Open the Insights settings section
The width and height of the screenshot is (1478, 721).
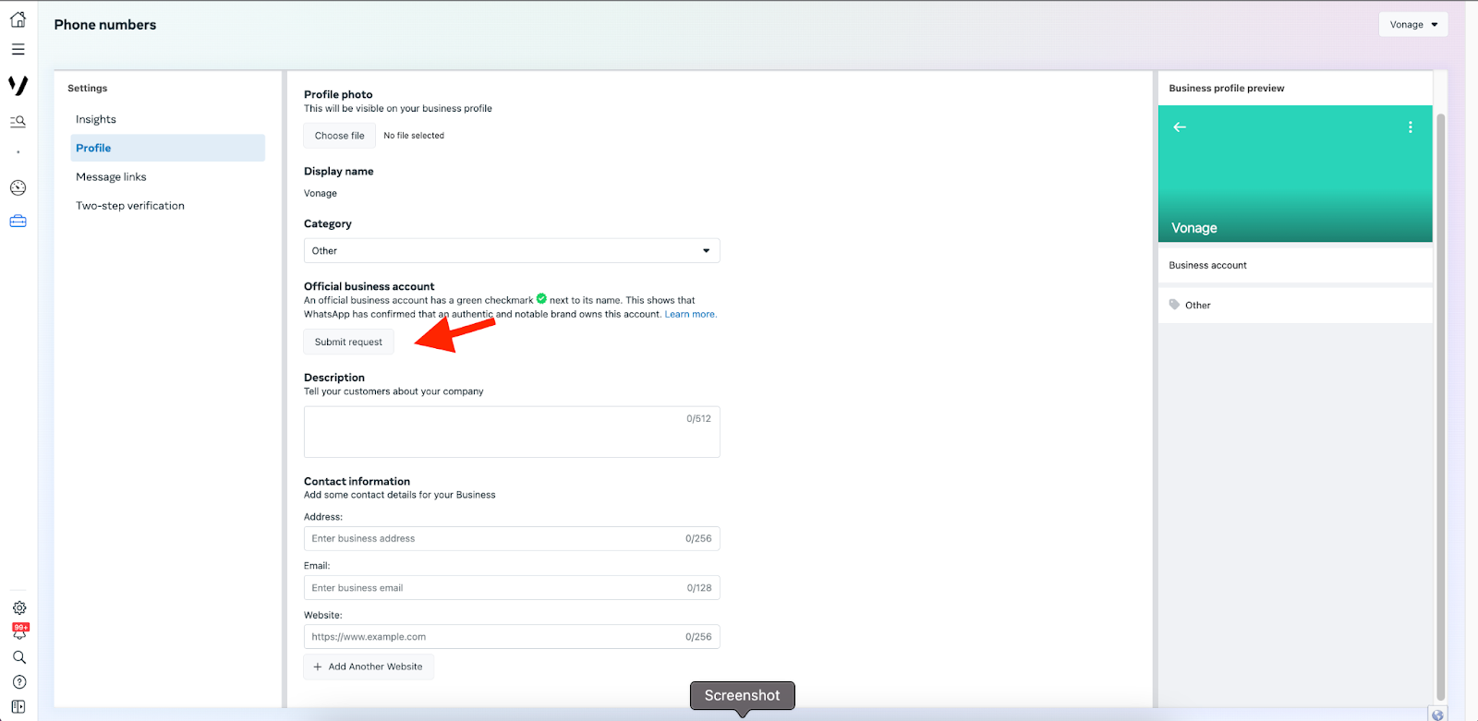point(96,119)
